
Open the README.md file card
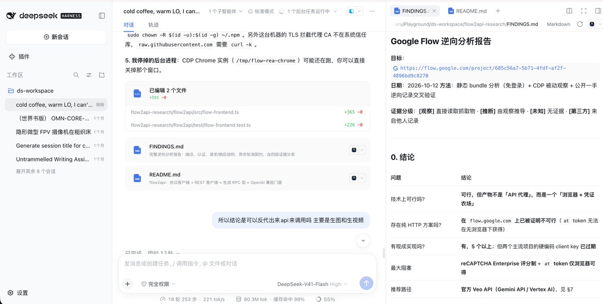pos(247,178)
